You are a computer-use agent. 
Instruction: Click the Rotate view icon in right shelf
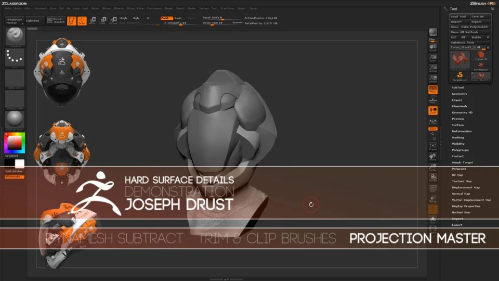433,178
